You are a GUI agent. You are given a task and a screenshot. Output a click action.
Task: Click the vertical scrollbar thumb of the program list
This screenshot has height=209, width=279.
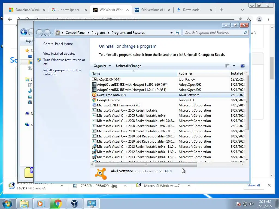click(247, 102)
